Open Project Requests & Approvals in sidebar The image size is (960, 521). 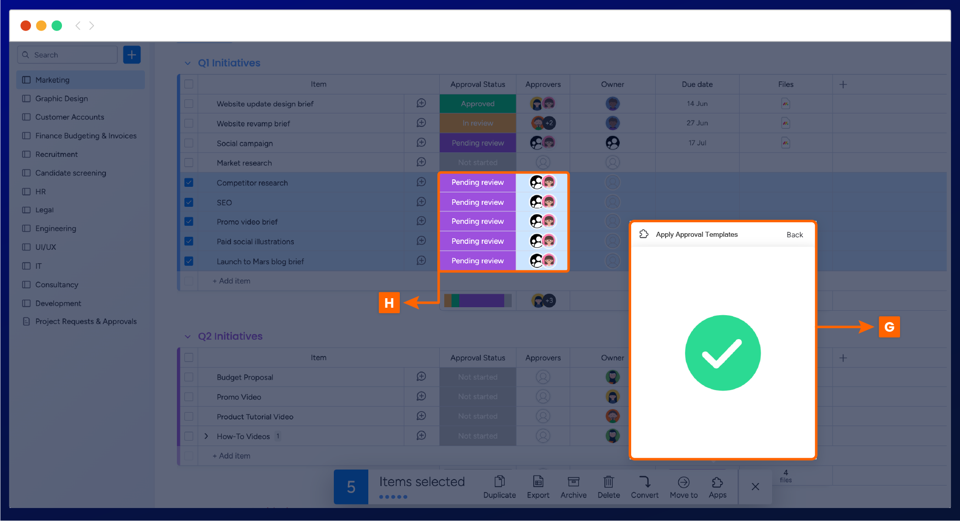click(85, 322)
